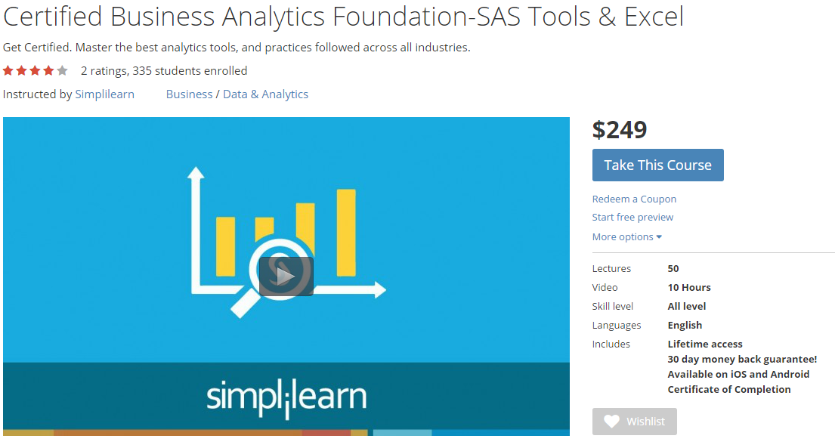Screen dimensions: 835x448
Task: Click the course title heading
Action: click(343, 17)
